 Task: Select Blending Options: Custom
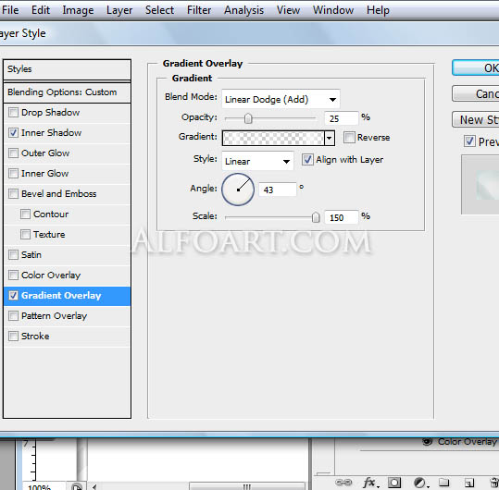(x=68, y=92)
